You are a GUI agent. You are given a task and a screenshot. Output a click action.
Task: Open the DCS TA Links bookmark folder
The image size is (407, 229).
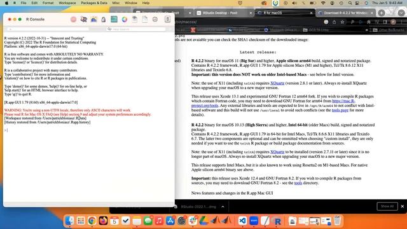pyautogui.click(x=316, y=30)
